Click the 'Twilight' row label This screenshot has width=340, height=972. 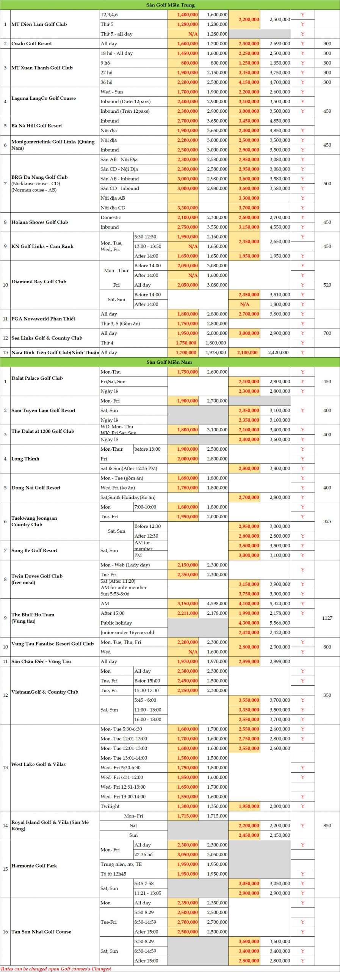pos(133,806)
